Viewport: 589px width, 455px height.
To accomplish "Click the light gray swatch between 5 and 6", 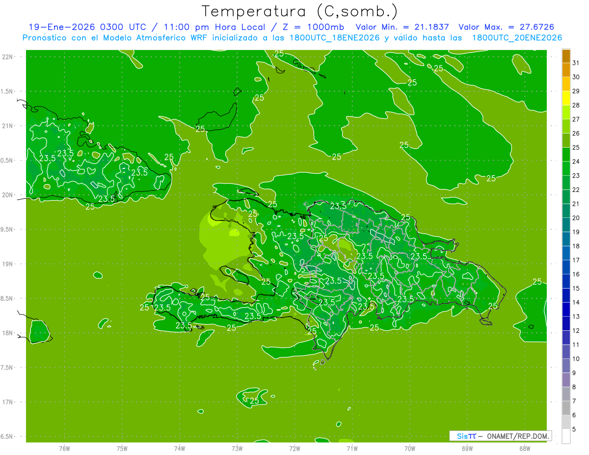I will (x=566, y=422).
